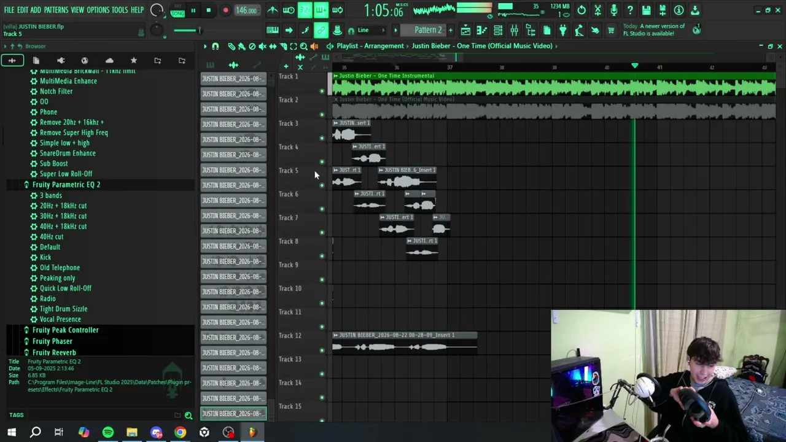Open the EDIT menu
Screen dimensions: 786x442
pos(22,10)
